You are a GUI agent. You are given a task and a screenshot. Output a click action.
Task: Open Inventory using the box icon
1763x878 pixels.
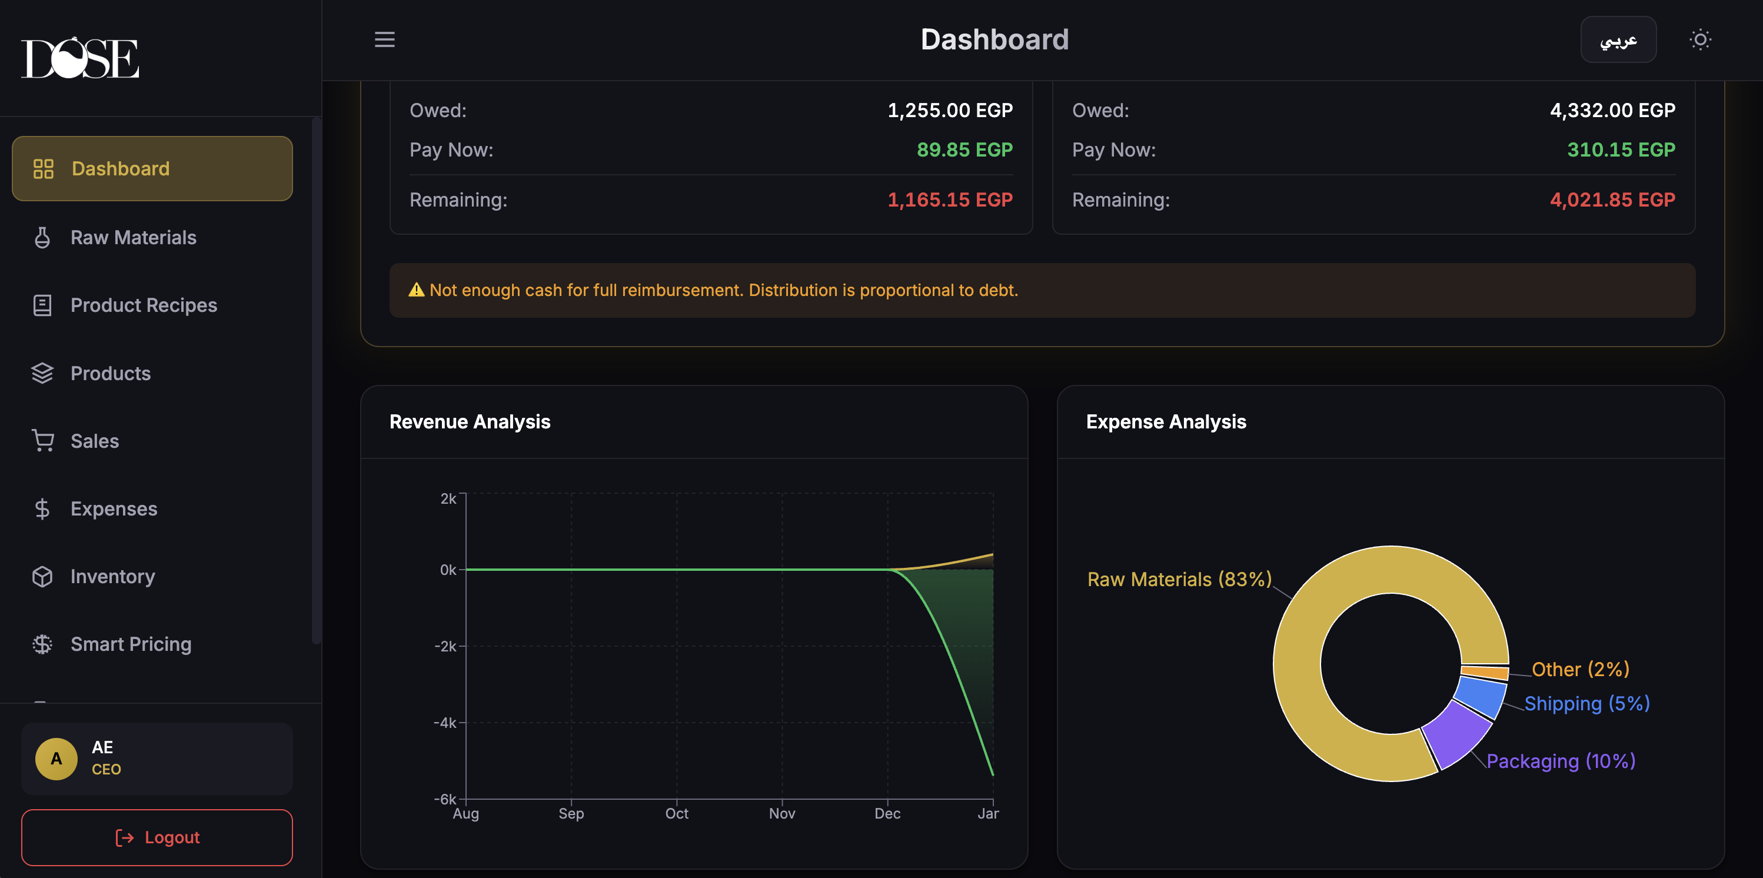point(42,576)
